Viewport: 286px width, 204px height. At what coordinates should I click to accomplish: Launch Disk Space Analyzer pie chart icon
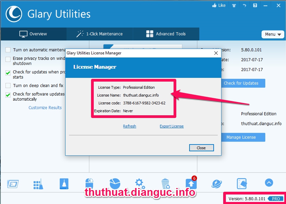[115, 184]
